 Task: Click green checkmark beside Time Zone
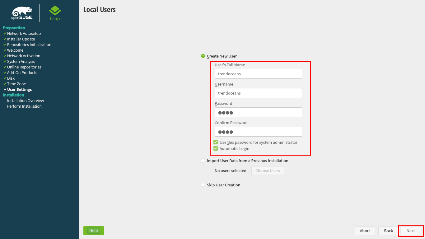pos(5,84)
